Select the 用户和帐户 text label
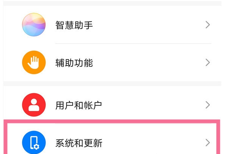 click(x=79, y=105)
